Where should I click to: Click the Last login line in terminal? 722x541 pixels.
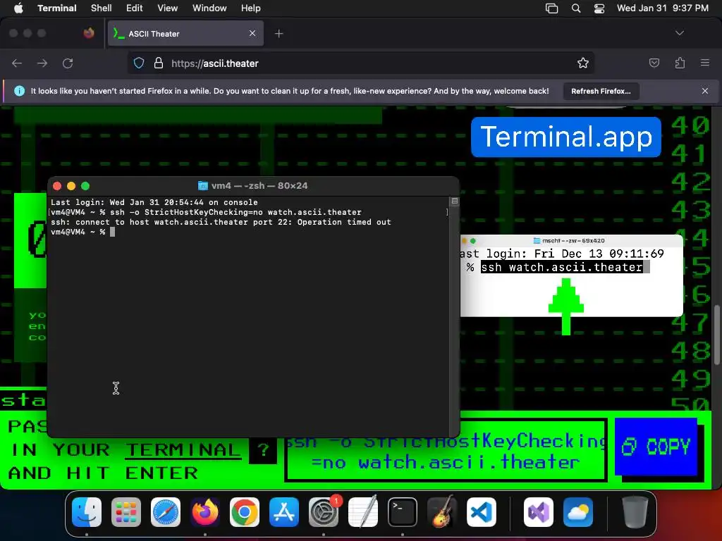coord(154,202)
